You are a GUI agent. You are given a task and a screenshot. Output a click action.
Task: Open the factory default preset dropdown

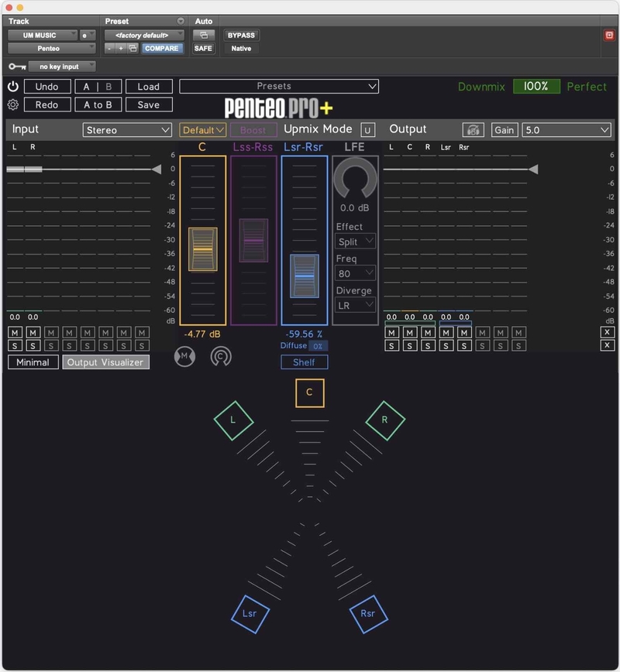(x=144, y=35)
